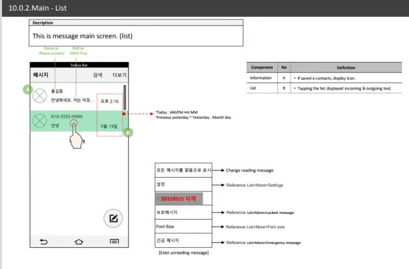
Task: Choose Font Size menu entry
Action: (x=183, y=227)
